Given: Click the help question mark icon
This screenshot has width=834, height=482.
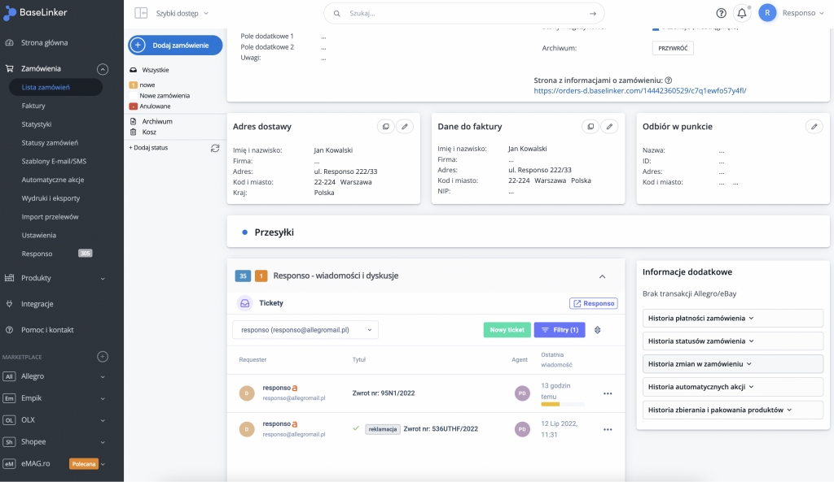Looking at the screenshot, I should pos(721,13).
